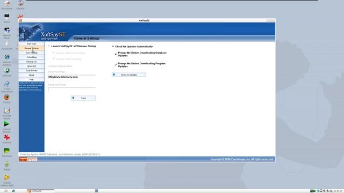Select Launch with Scanning option

pyautogui.click(x=53, y=59)
